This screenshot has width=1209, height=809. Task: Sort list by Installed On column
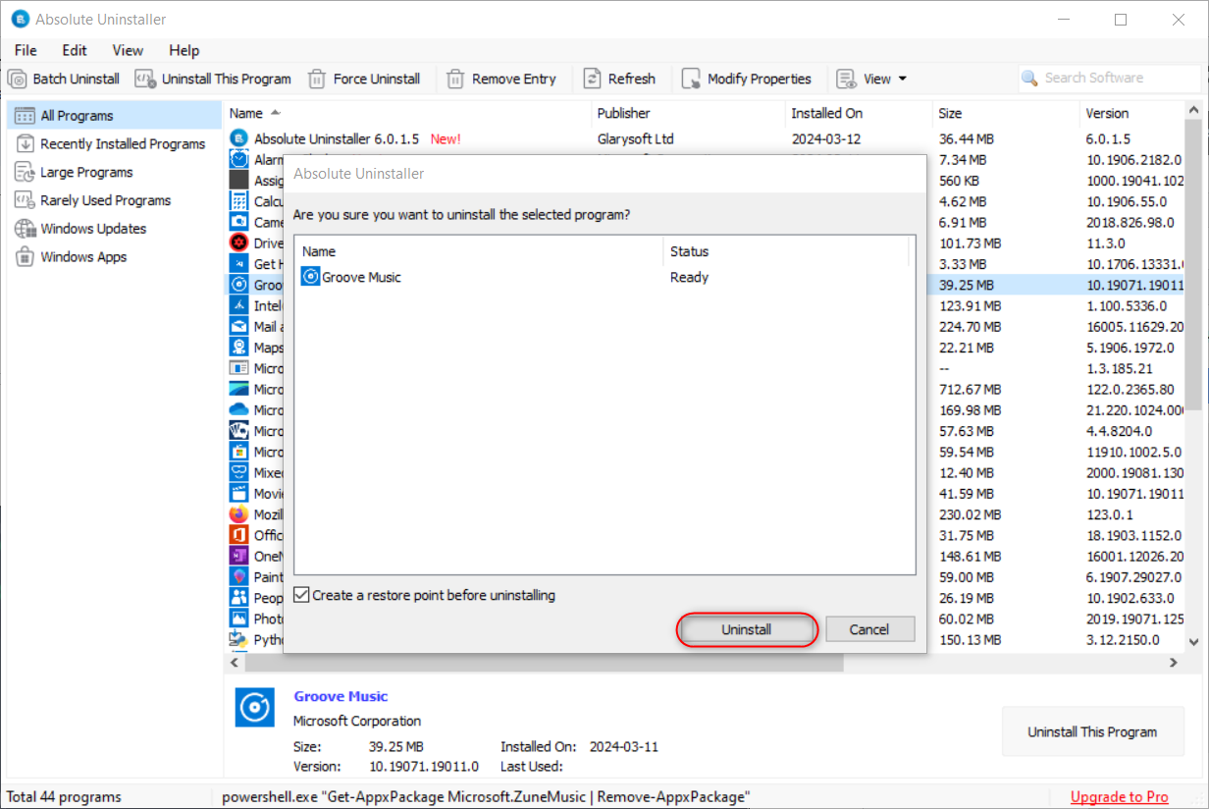point(859,113)
